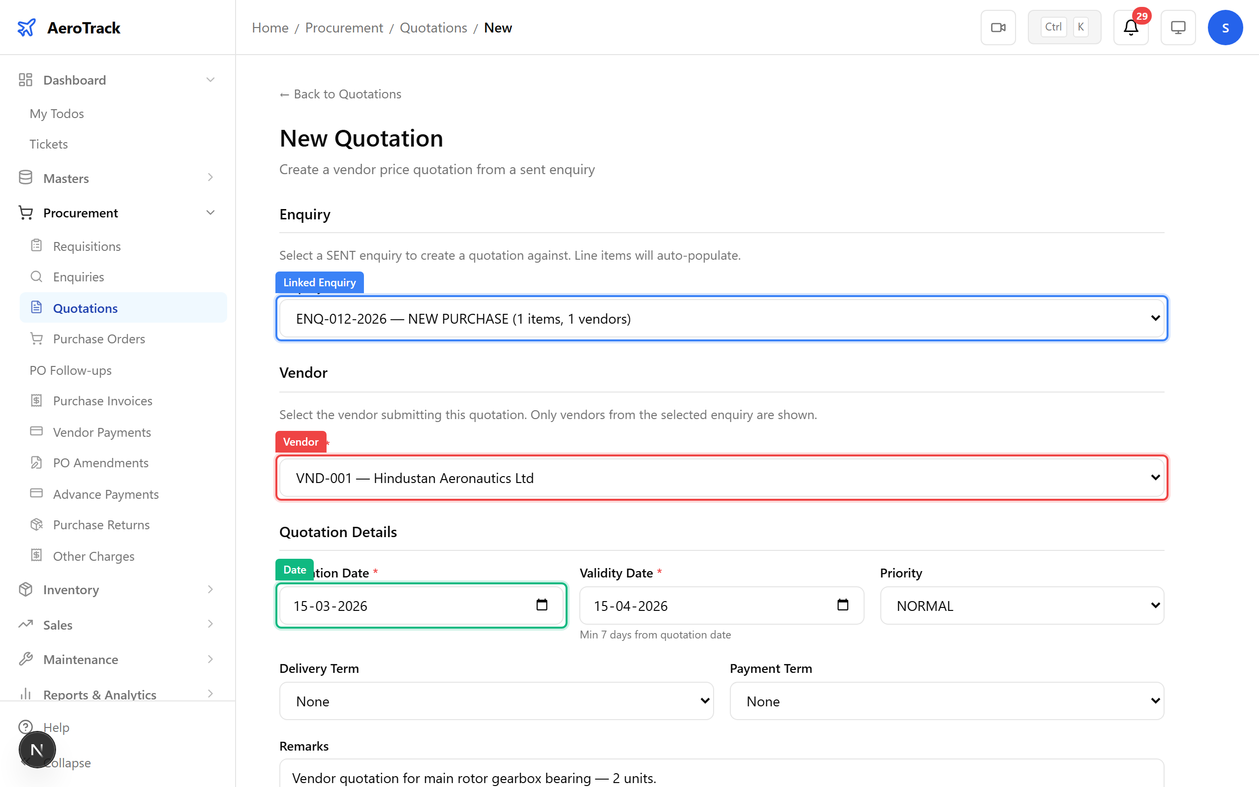Image resolution: width=1259 pixels, height=787 pixels.
Task: Open the Validity Date calendar picker
Action: [x=842, y=605]
